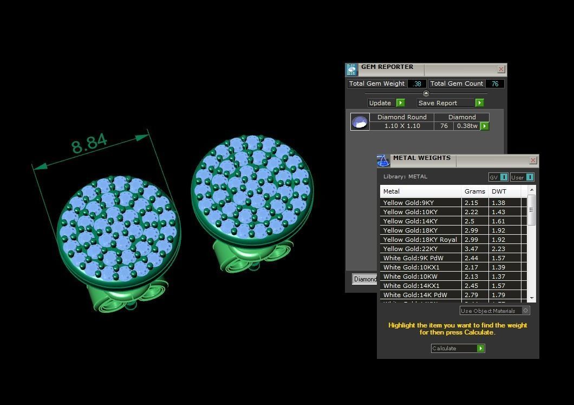Click the 0.38tw total weight cell
This screenshot has height=405, width=574.
[x=467, y=126]
